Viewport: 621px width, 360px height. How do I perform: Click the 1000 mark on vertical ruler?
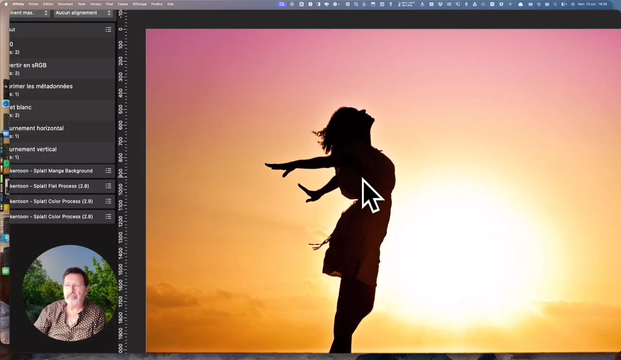tap(121, 189)
